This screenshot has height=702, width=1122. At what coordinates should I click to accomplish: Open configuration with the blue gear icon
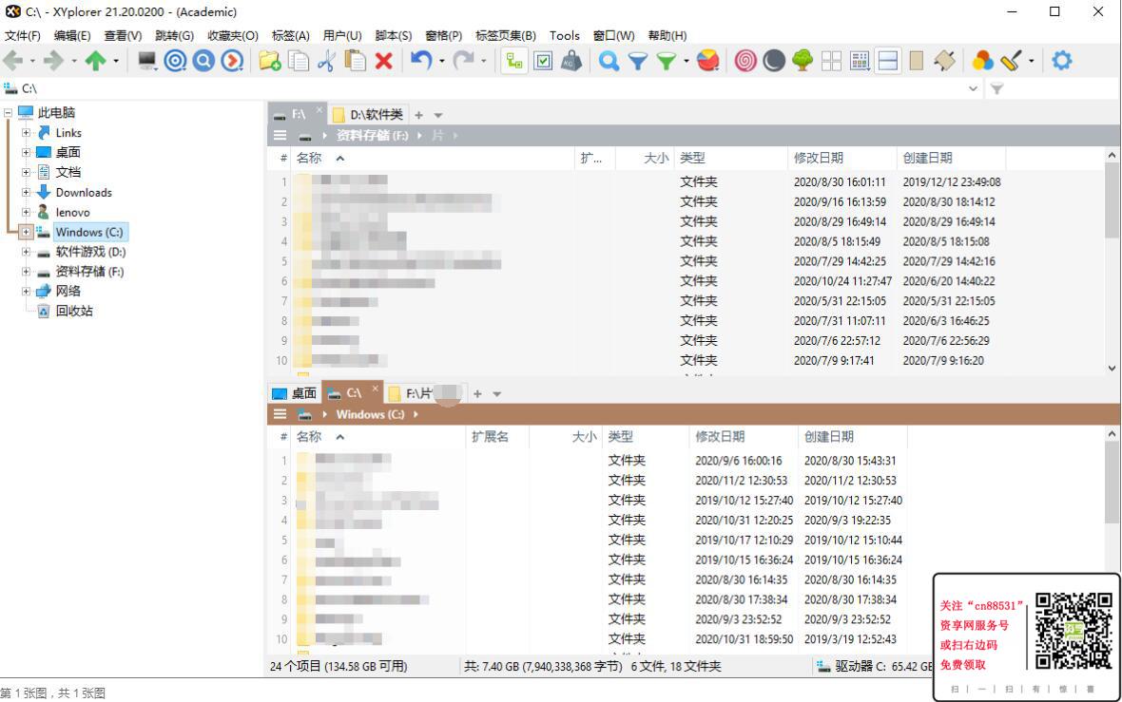[1062, 61]
